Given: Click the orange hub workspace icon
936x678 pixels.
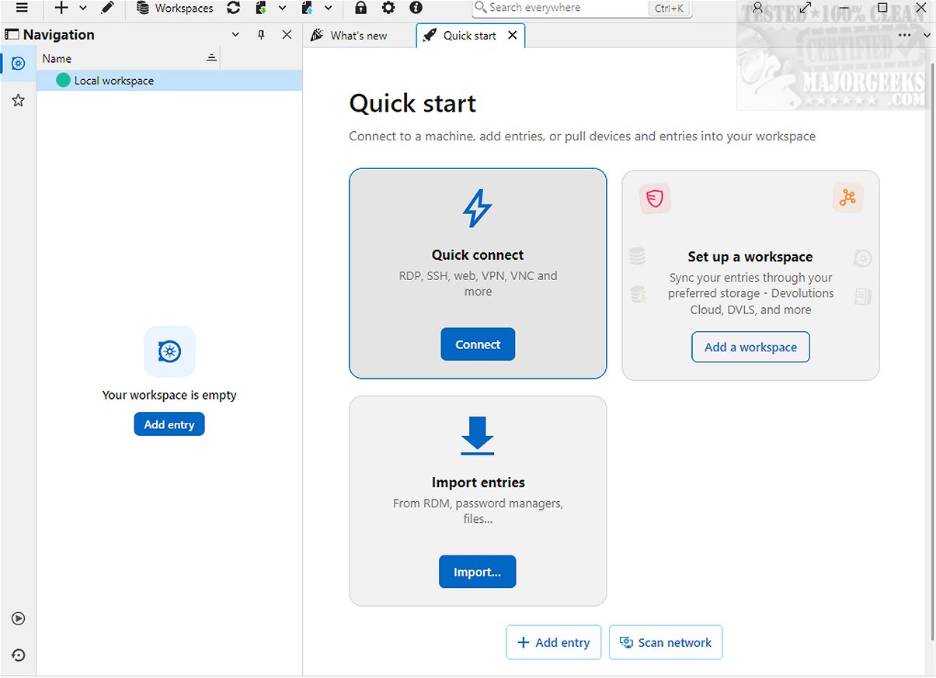Looking at the screenshot, I should coord(847,199).
